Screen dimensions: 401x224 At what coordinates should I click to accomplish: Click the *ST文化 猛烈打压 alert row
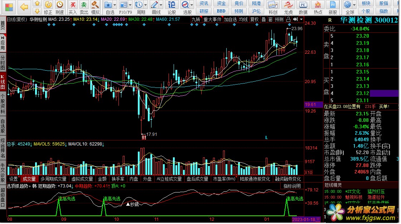(x=361, y=191)
